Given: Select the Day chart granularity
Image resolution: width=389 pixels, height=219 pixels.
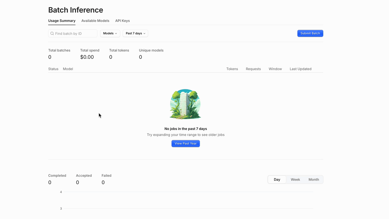Looking at the screenshot, I should [x=277, y=179].
